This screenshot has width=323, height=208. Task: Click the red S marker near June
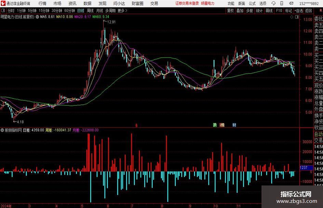136,125
